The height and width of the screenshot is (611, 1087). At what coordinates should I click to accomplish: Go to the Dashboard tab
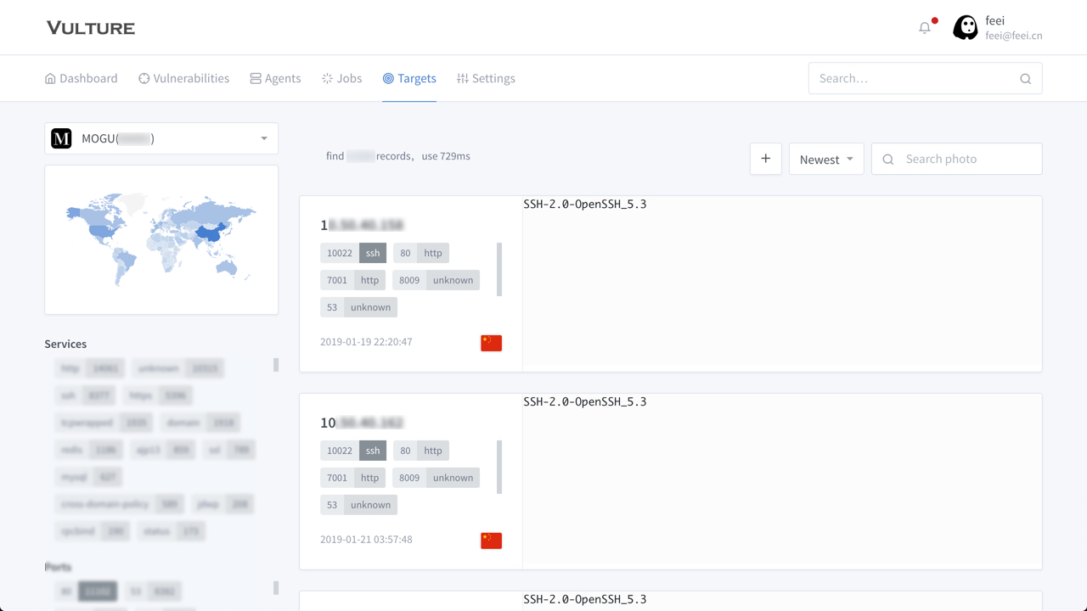[82, 78]
